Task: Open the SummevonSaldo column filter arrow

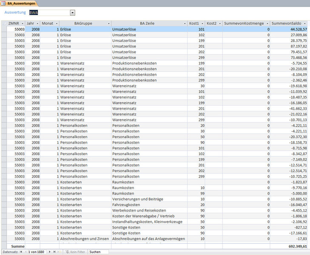Action: pos(304,23)
